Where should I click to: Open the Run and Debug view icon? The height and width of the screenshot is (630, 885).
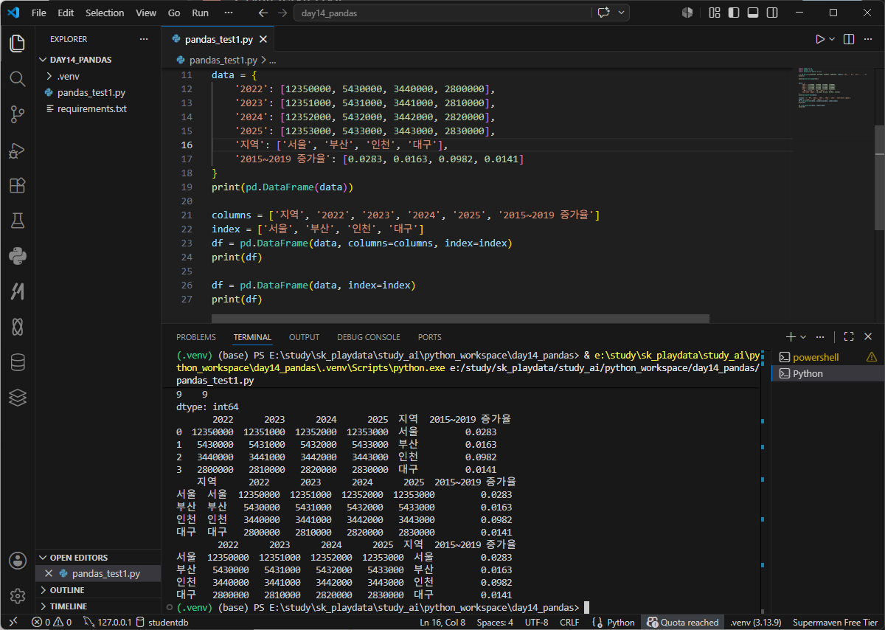coord(17,150)
